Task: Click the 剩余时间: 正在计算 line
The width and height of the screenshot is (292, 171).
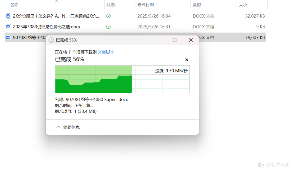Action: tap(74, 106)
